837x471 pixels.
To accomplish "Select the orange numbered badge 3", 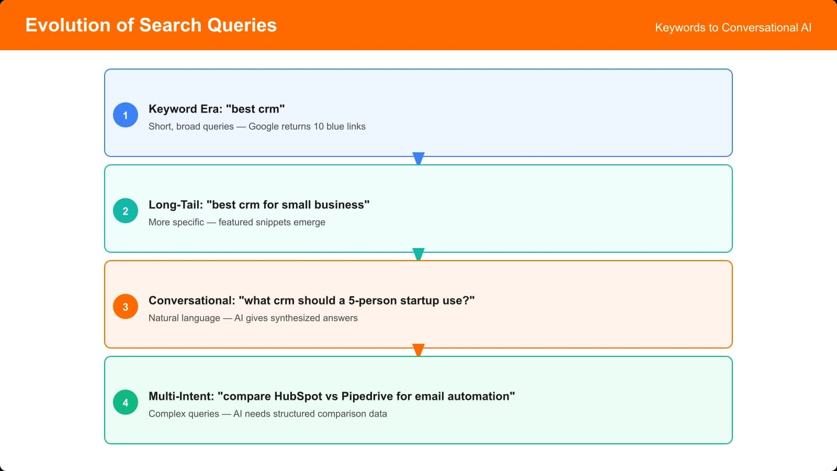I will coord(125,306).
